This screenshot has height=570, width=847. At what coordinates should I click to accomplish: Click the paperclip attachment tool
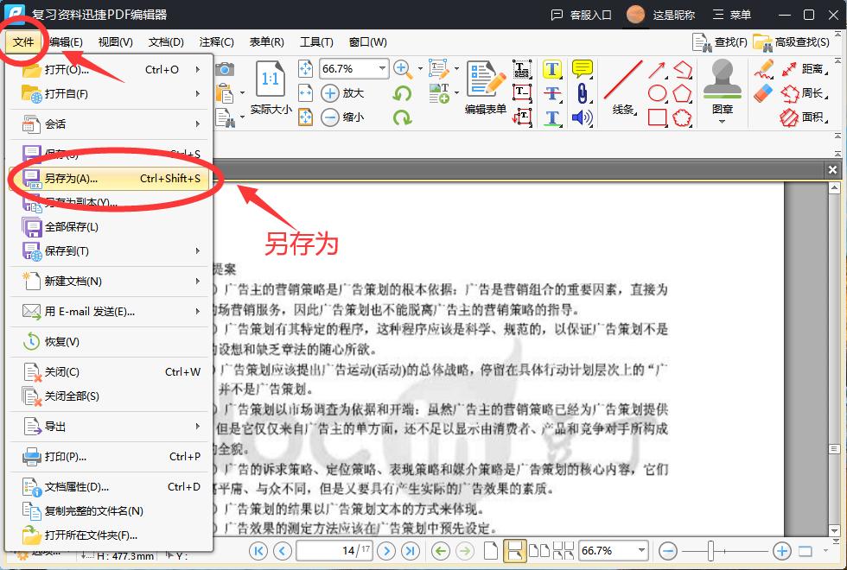click(583, 93)
